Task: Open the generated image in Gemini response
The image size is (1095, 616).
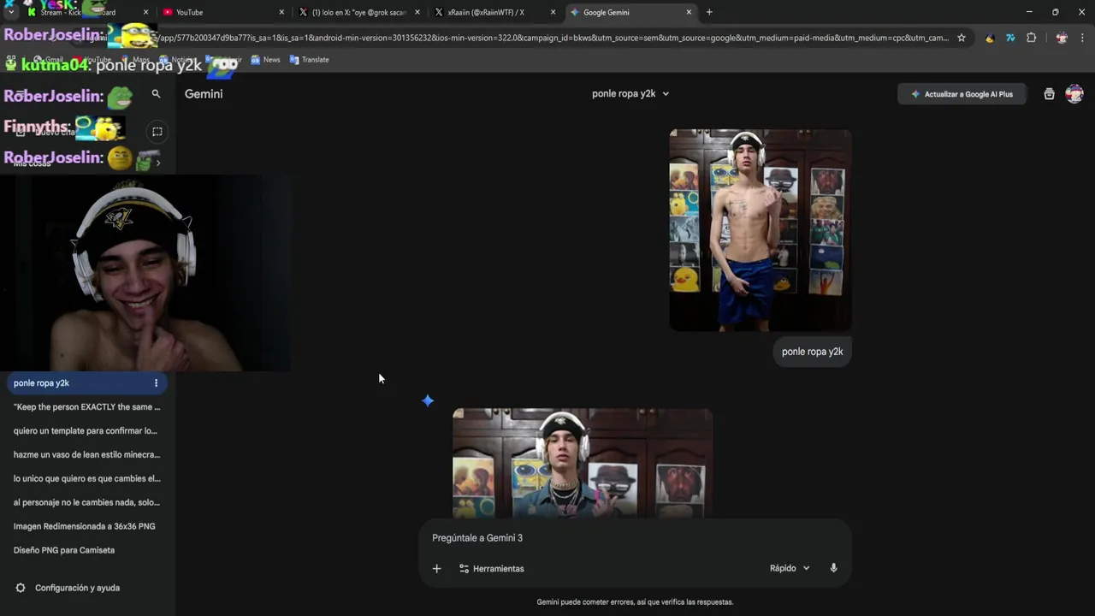Action: click(x=583, y=463)
